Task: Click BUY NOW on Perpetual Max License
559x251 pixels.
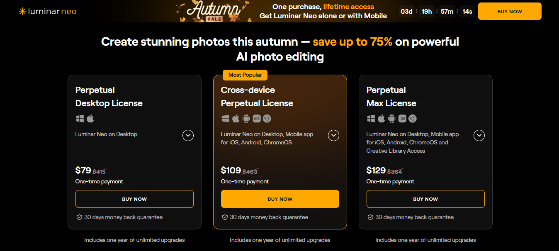Action: point(425,199)
